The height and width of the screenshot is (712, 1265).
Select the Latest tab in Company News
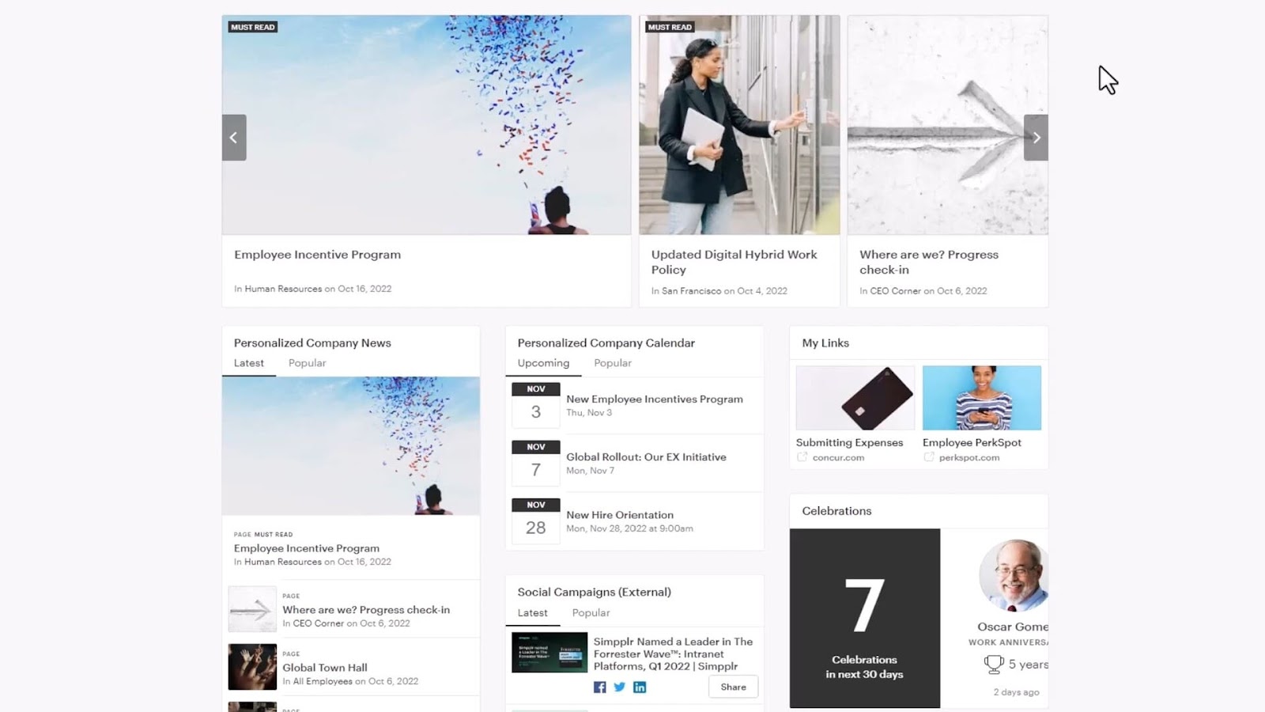coord(249,363)
